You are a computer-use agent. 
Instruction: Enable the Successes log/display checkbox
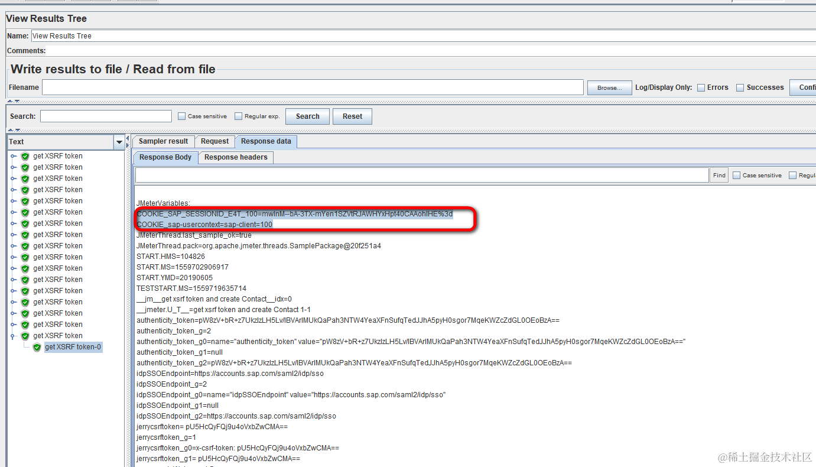[740, 87]
